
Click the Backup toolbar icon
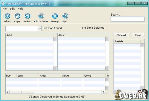(x=27, y=16)
